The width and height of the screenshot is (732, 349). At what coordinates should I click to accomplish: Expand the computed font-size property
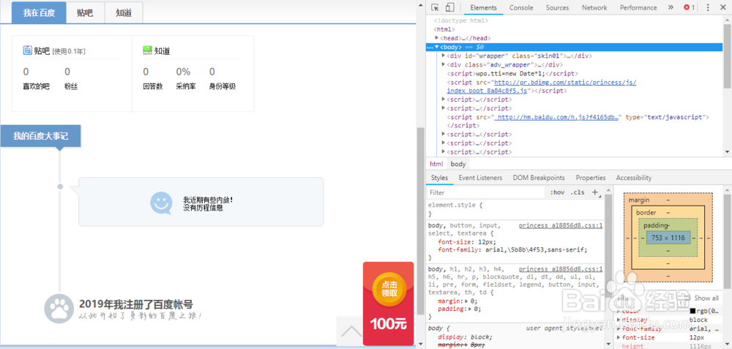[619, 337]
